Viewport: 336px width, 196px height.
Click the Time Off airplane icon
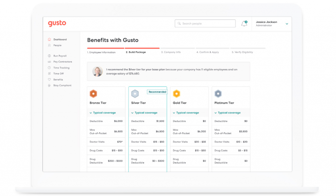pos(49,74)
